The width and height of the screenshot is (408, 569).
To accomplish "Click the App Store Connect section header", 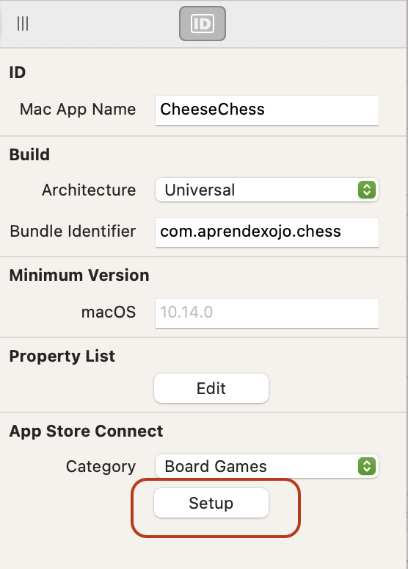I will click(86, 431).
